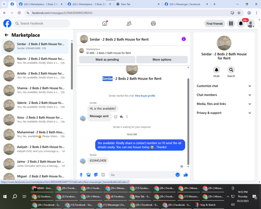Viewport: 261px width, 209px height.
Task: Show hidden system tray icons
Action: (x=228, y=196)
